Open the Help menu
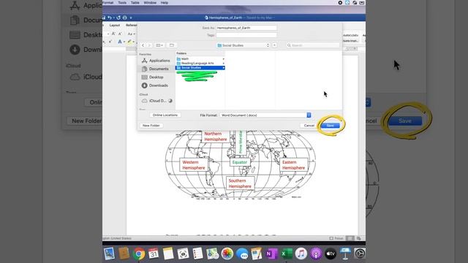Screen dimensions: 468x263 [165, 3]
